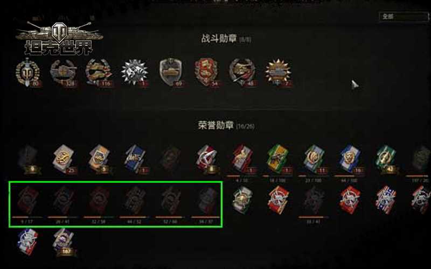Click the French tricolor ribbon medal

pyautogui.click(x=27, y=242)
